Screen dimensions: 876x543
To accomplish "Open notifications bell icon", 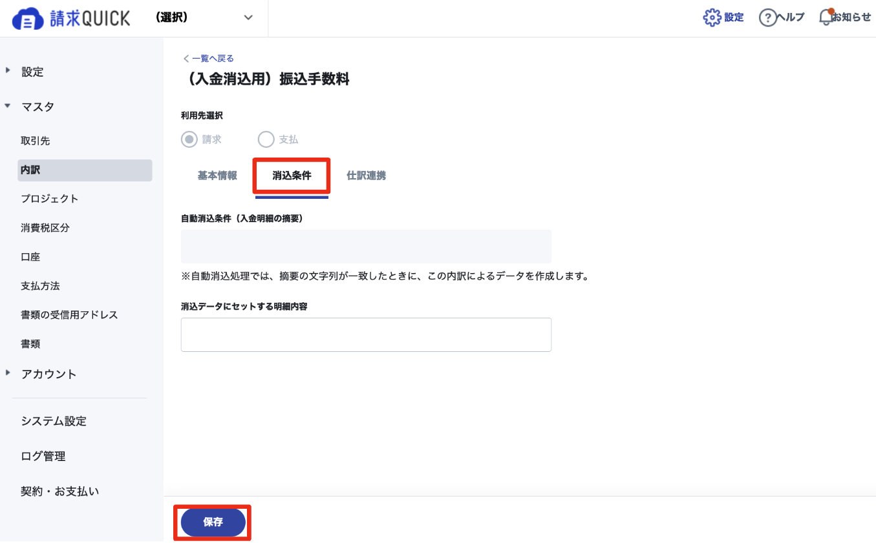I will pos(826,17).
